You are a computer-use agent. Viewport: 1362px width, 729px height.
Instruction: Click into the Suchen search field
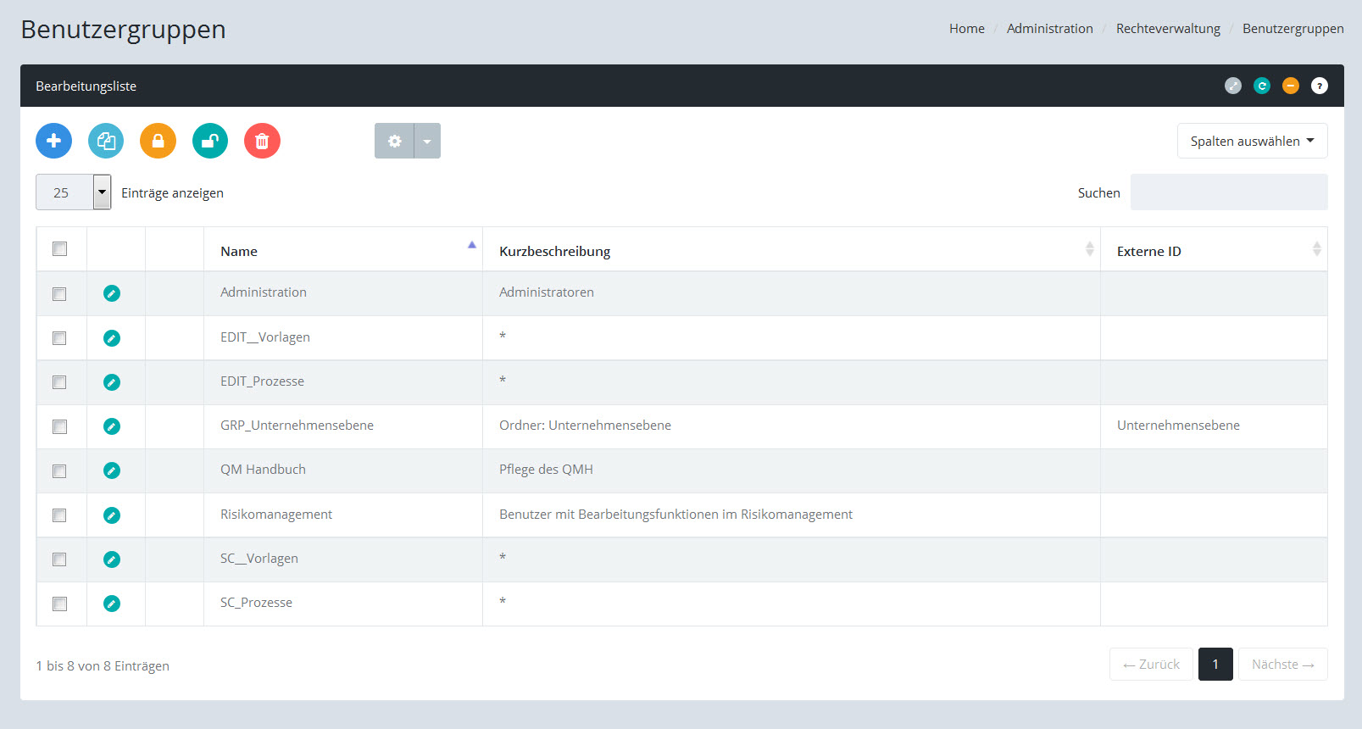point(1228,192)
